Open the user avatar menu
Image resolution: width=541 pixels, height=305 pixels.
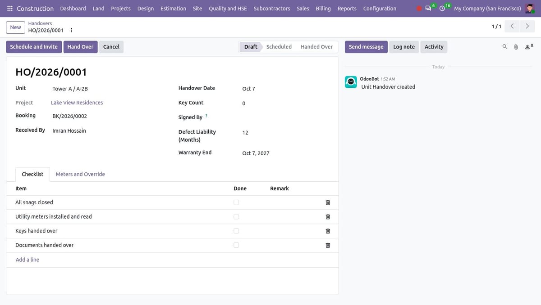[x=530, y=9]
